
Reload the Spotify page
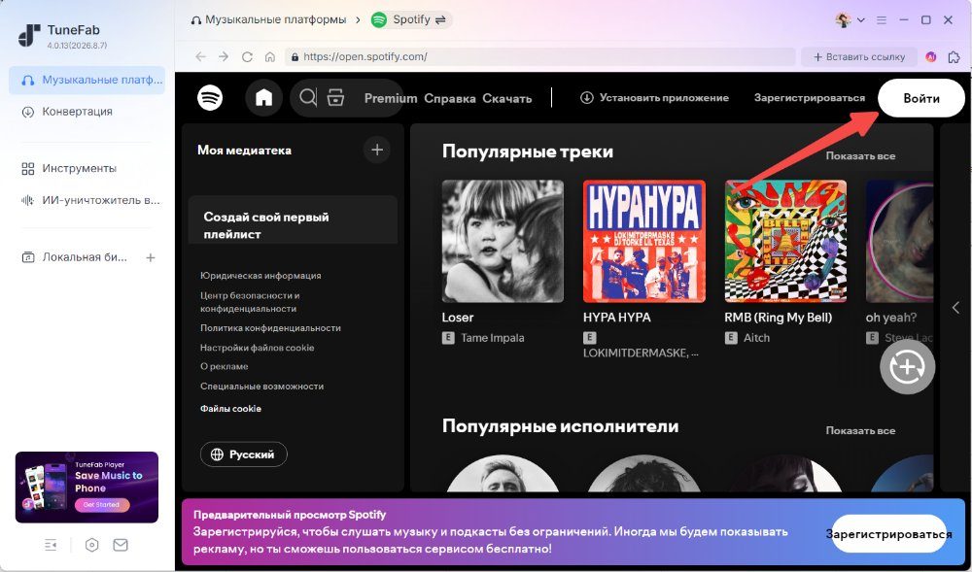(247, 57)
